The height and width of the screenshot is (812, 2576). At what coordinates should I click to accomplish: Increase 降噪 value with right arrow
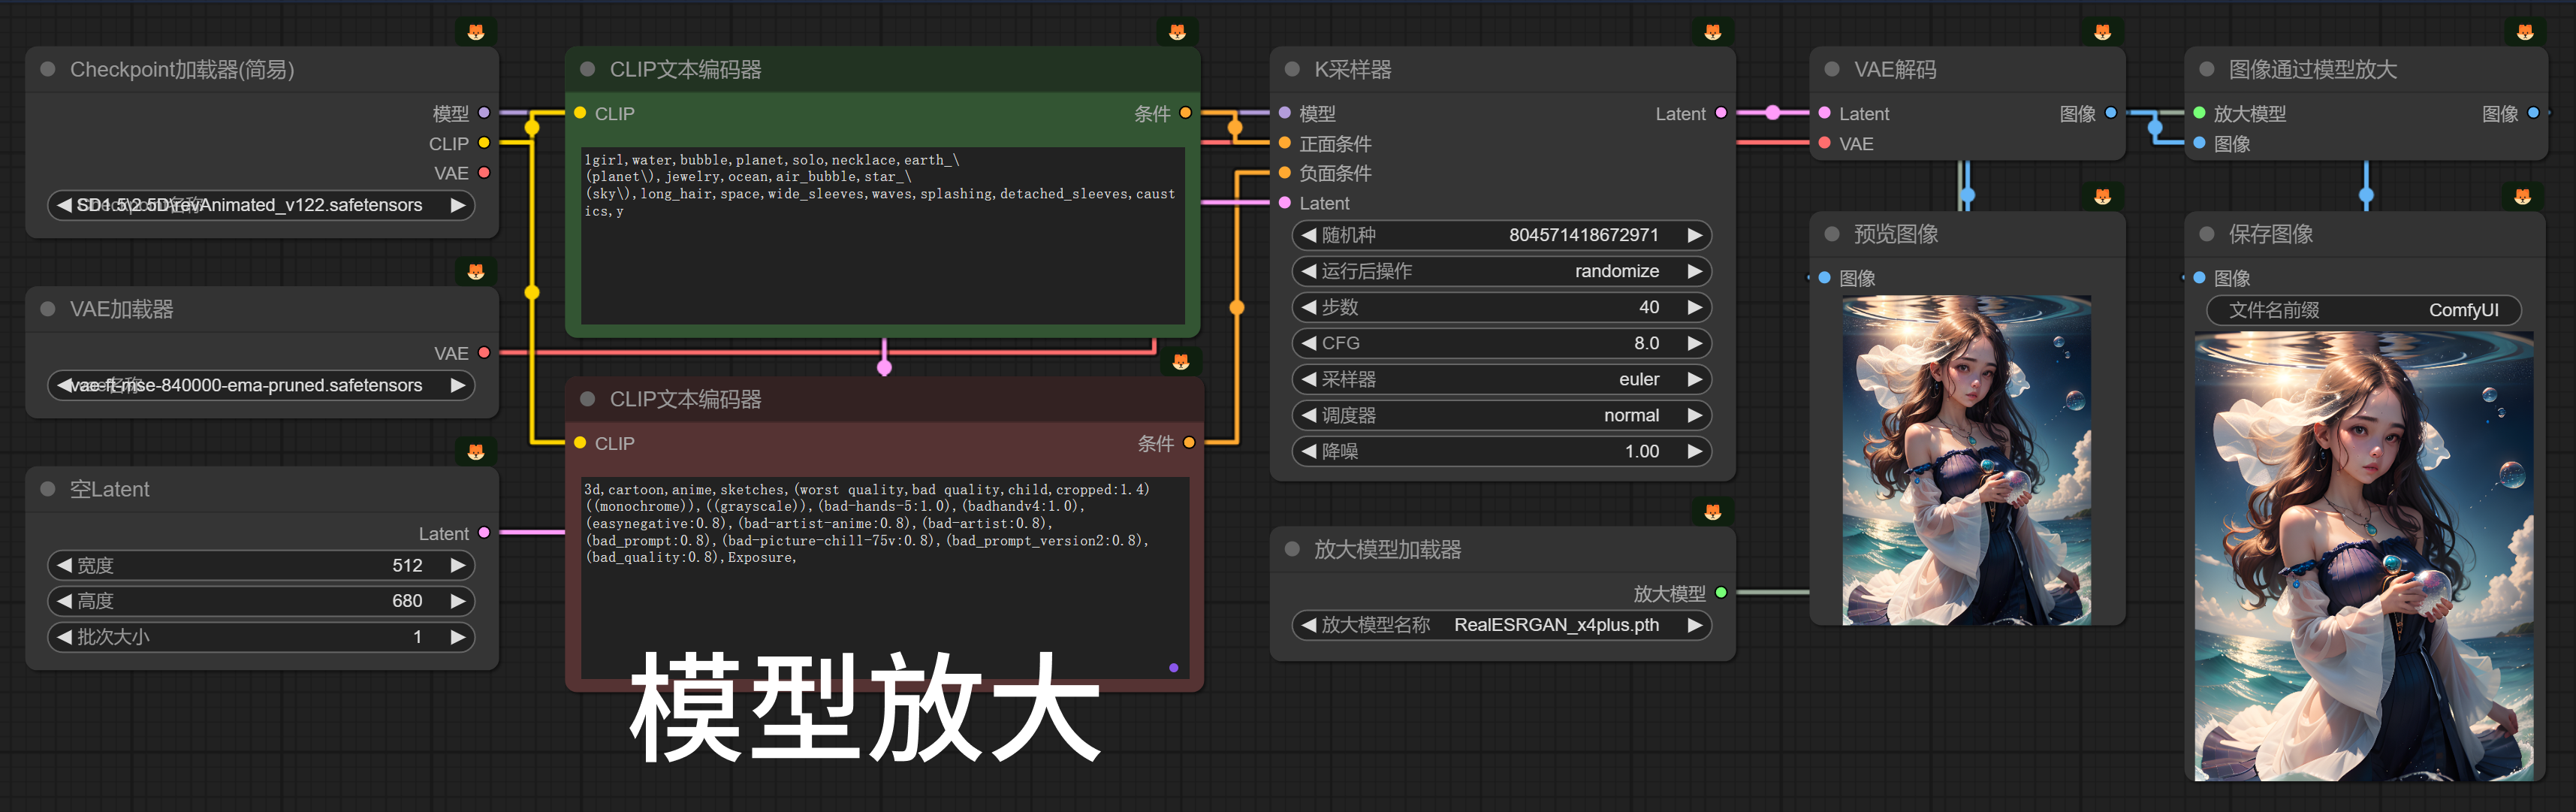click(1694, 451)
